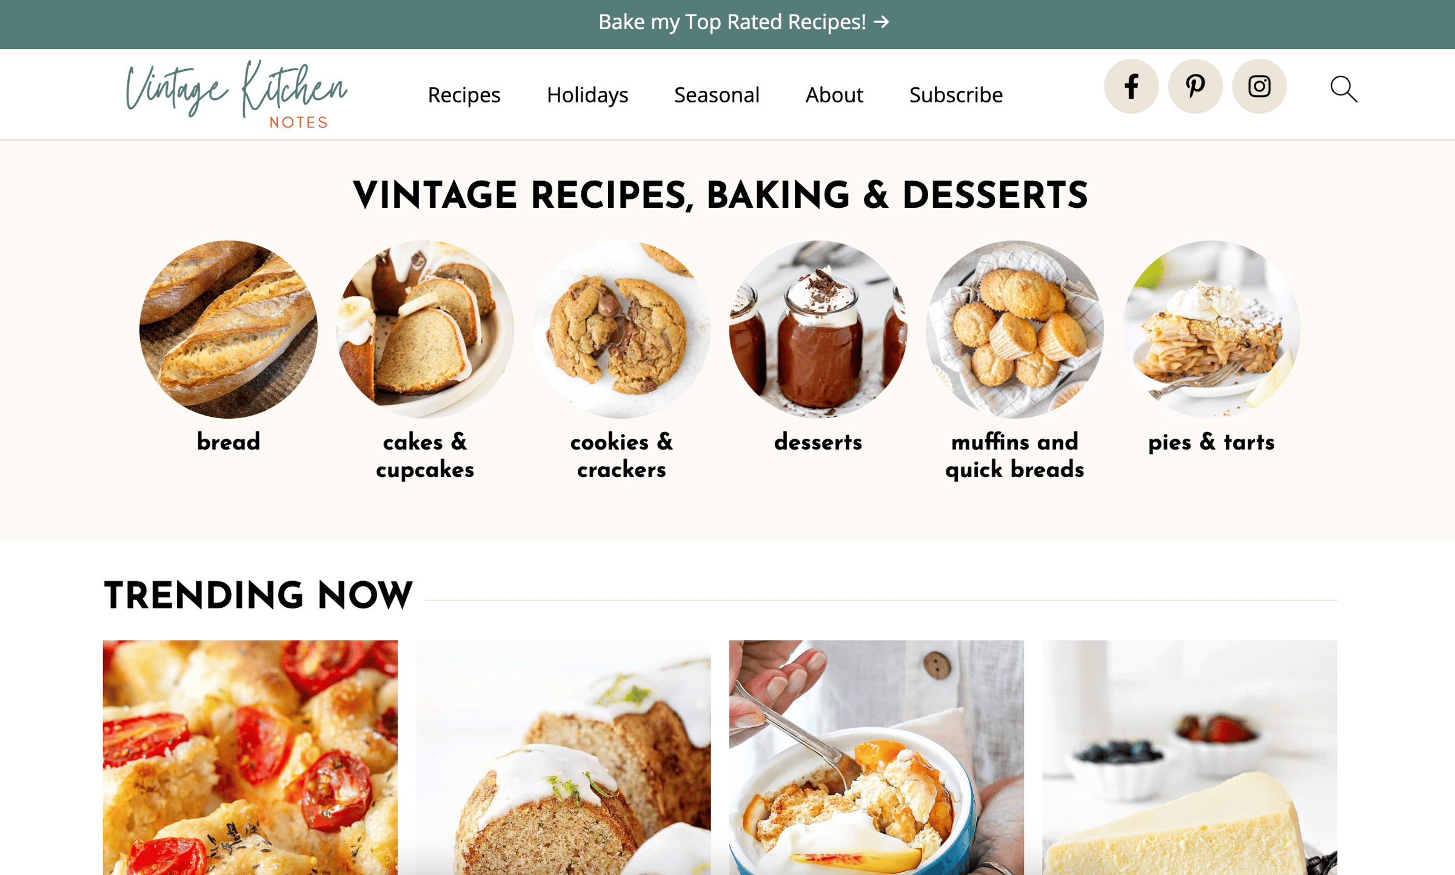1455x875 pixels.
Task: Open the Instagram social icon
Action: tap(1259, 86)
